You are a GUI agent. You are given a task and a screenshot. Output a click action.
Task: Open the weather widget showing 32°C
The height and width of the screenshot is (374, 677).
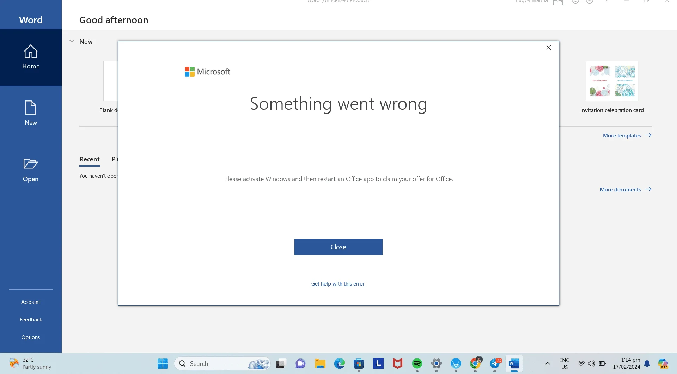click(30, 363)
